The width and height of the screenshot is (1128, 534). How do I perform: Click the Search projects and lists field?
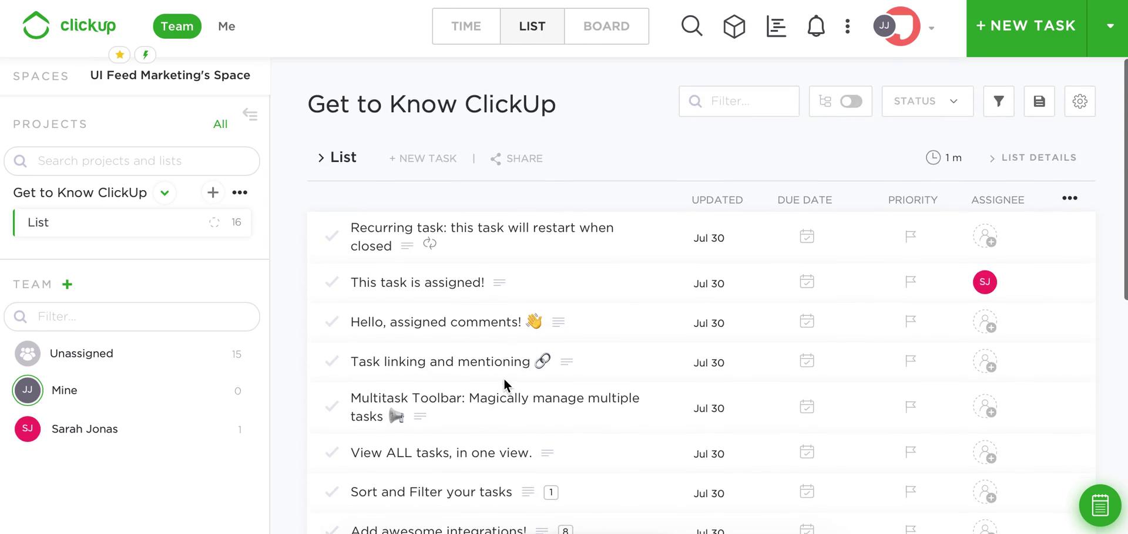132,161
